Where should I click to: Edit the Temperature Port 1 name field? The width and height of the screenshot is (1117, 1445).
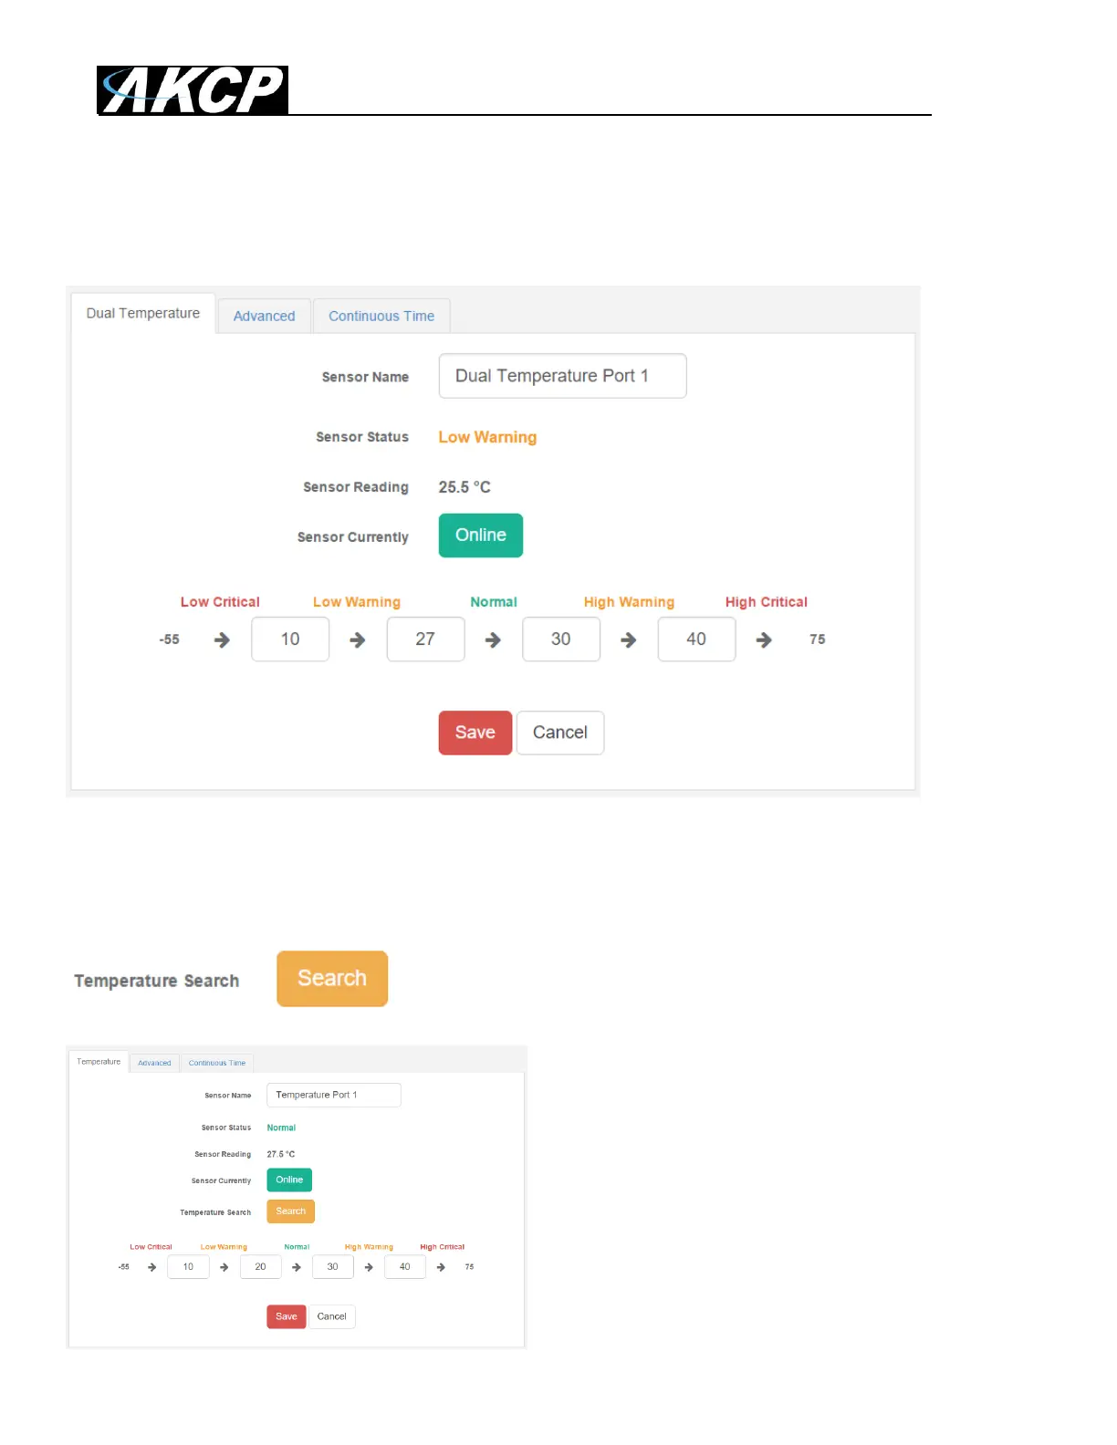334,1095
